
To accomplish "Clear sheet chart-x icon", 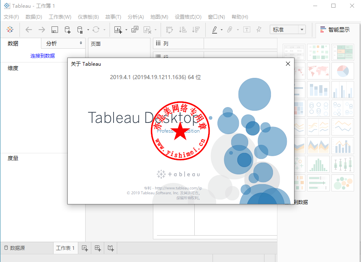I will point(147,30).
